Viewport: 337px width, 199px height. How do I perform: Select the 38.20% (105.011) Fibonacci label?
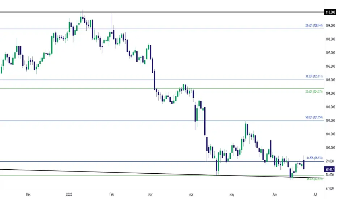(x=314, y=76)
